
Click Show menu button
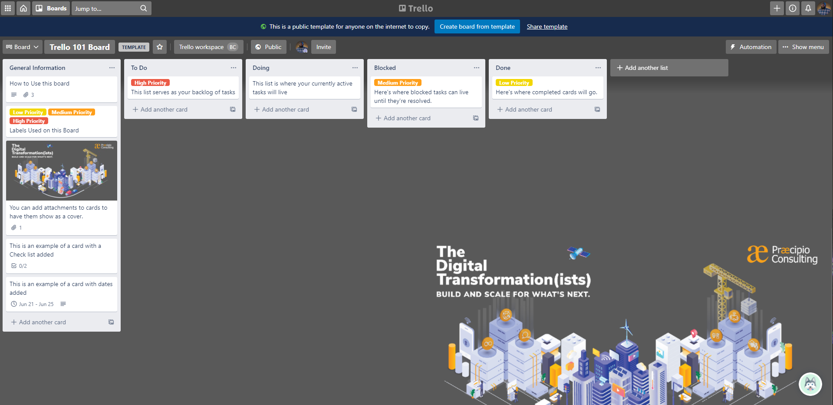coord(803,47)
